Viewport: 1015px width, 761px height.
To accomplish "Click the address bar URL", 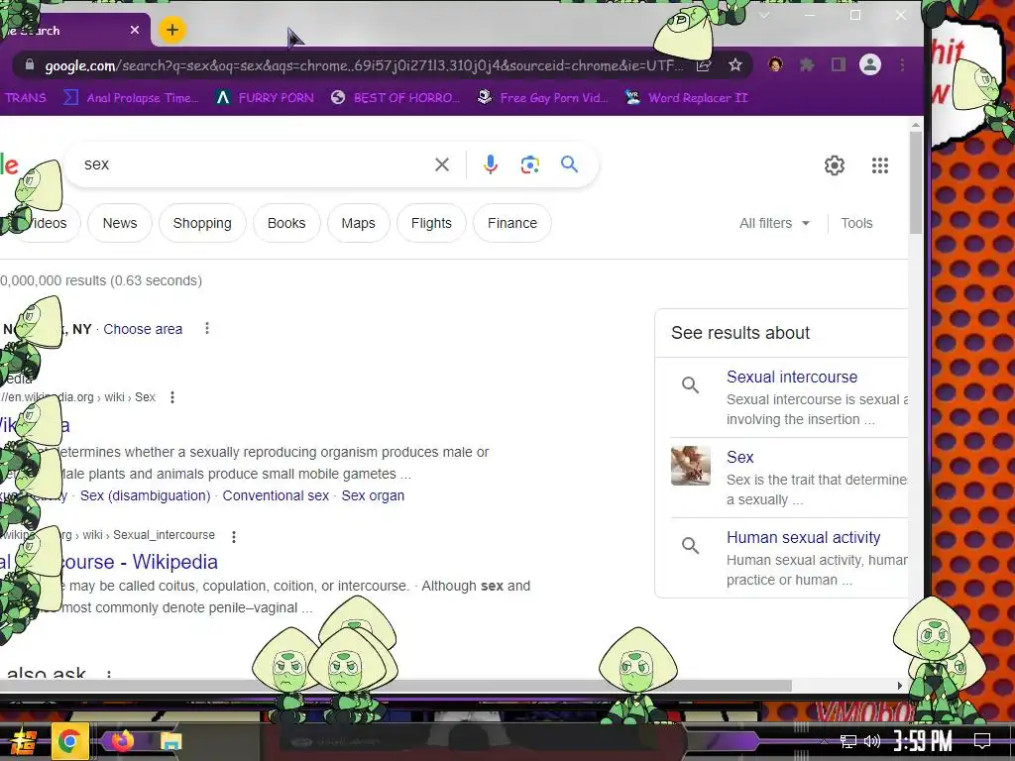I will [363, 65].
